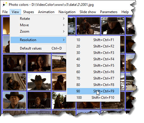Set resolution to 20
The image size is (144, 123).
click(x=93, y=46)
